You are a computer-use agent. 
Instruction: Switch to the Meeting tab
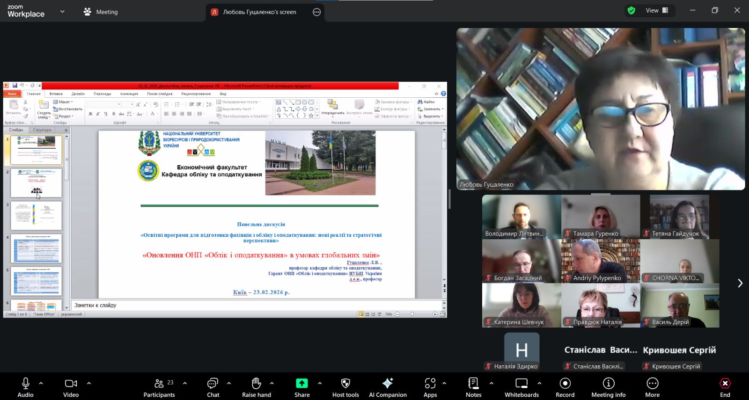coord(101,12)
